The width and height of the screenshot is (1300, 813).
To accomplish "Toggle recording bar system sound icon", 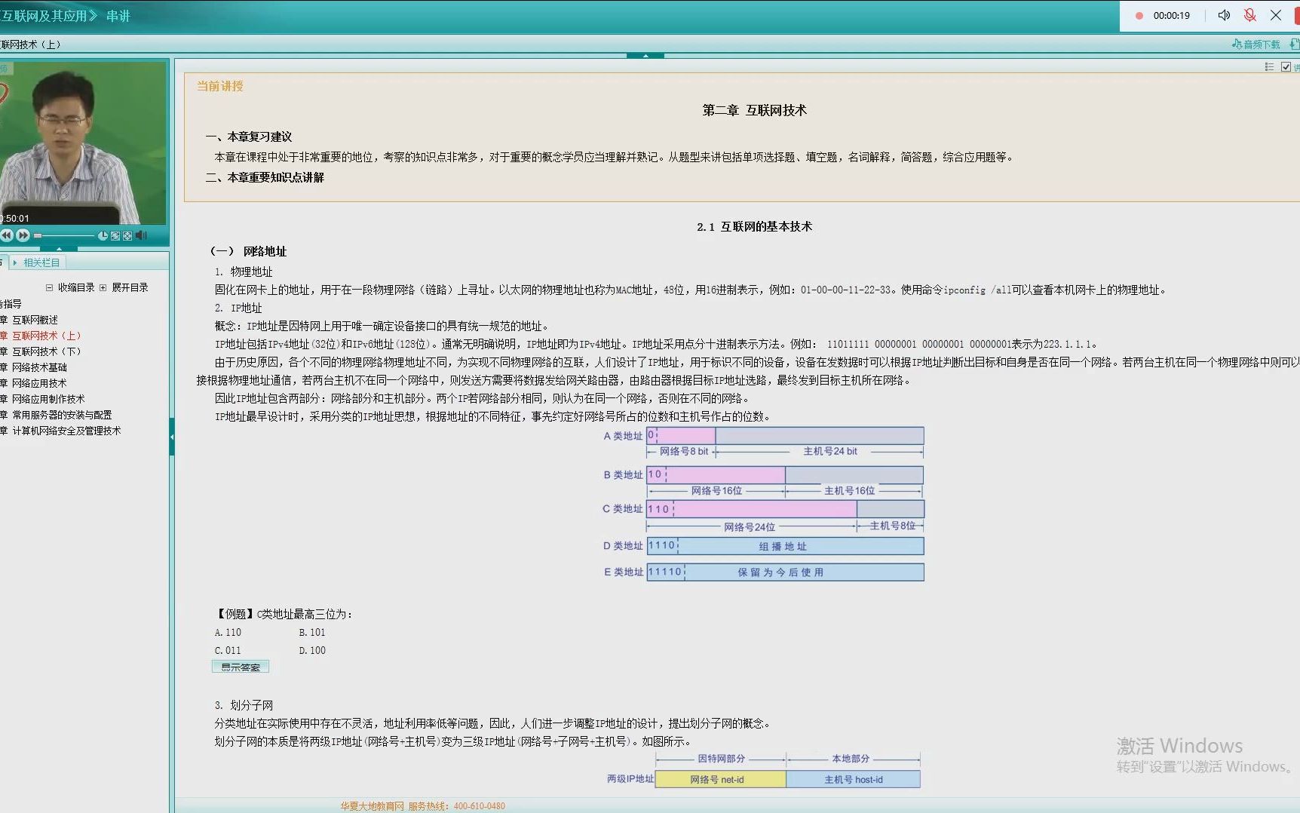I will 1224,15.
